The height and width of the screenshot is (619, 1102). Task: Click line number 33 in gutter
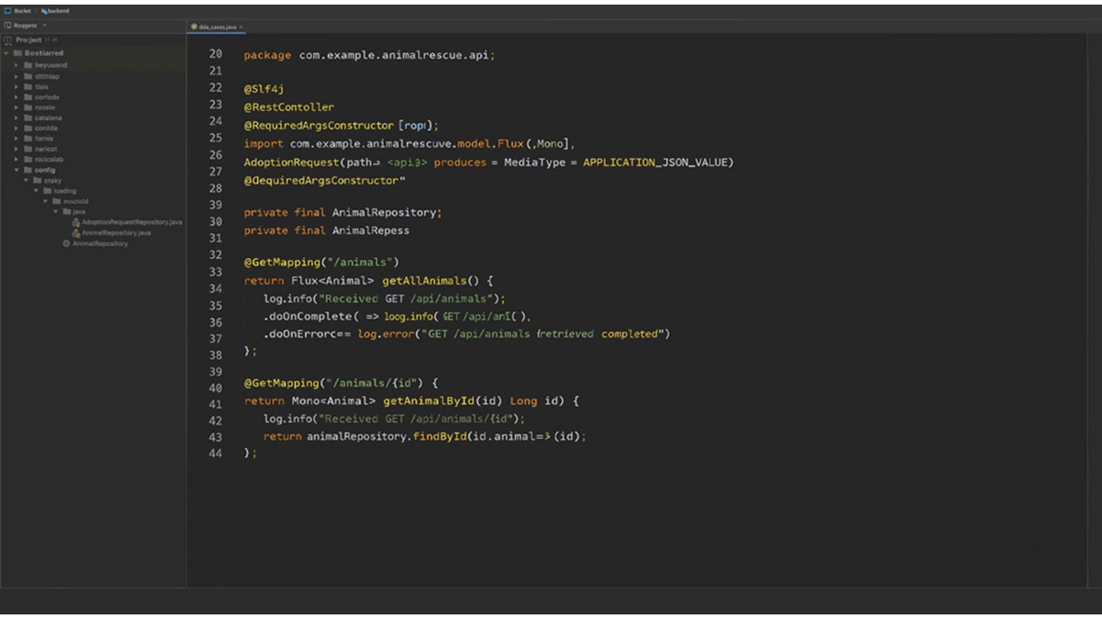pos(215,272)
